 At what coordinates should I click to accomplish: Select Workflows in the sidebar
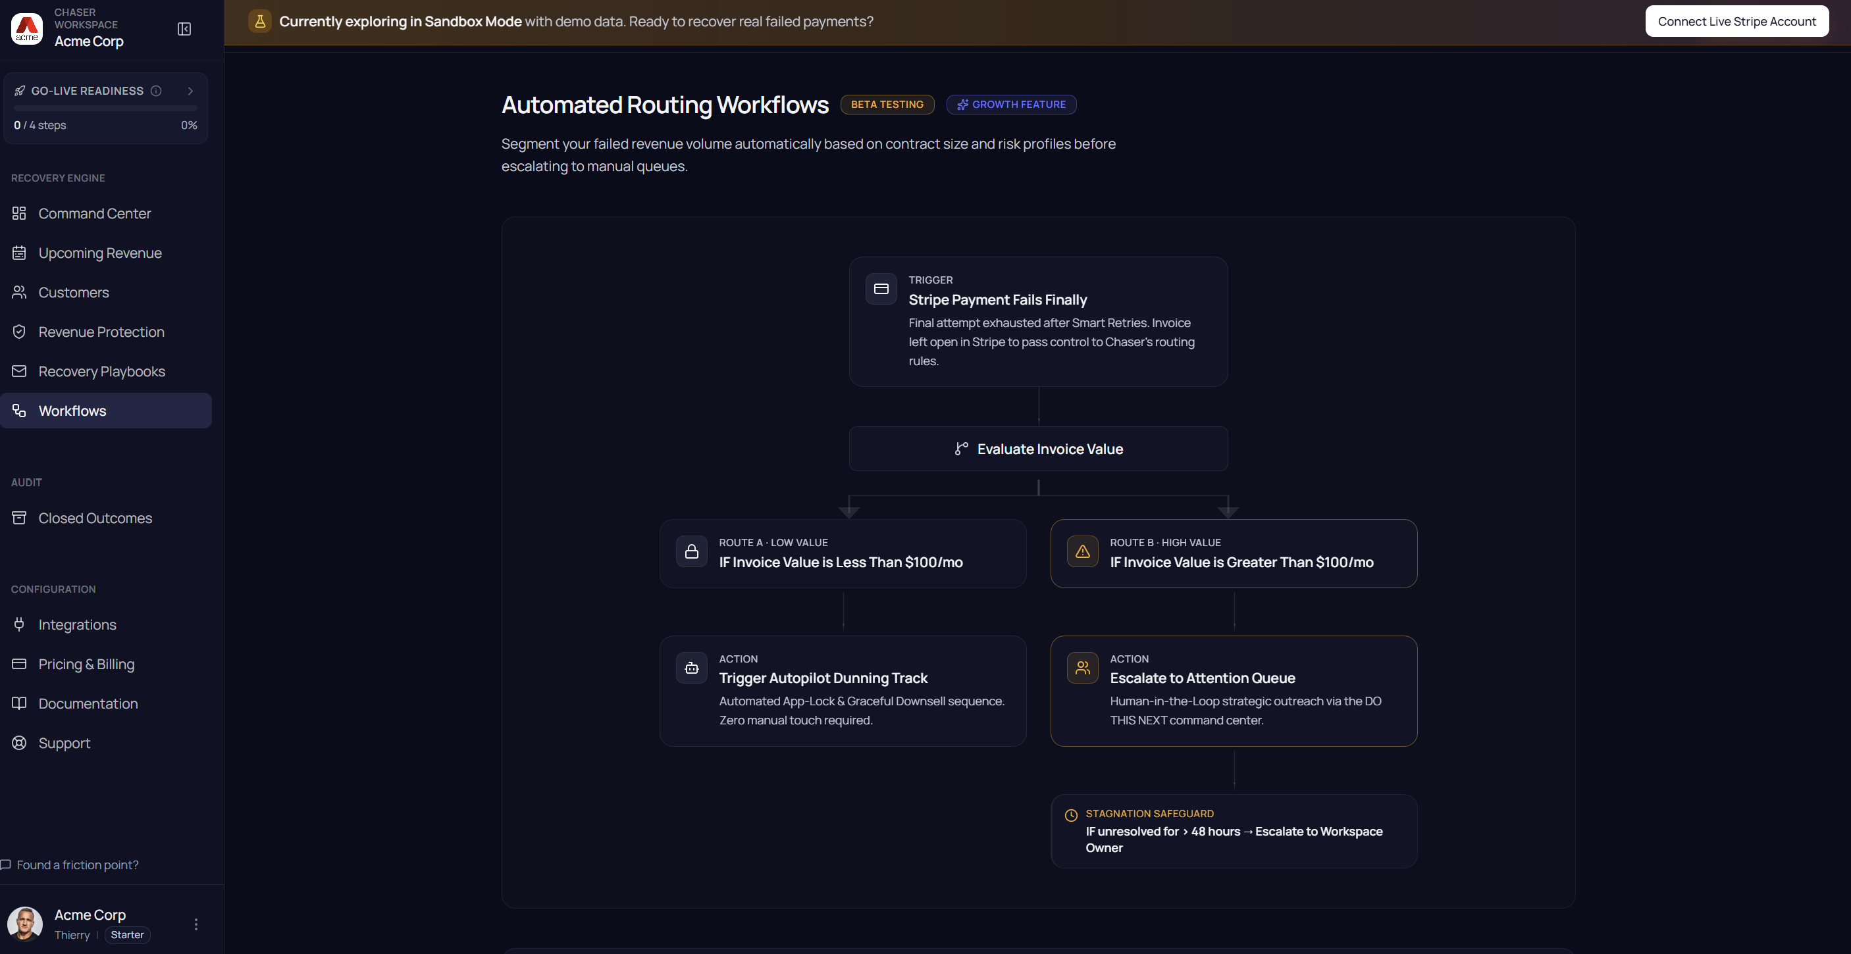105,411
